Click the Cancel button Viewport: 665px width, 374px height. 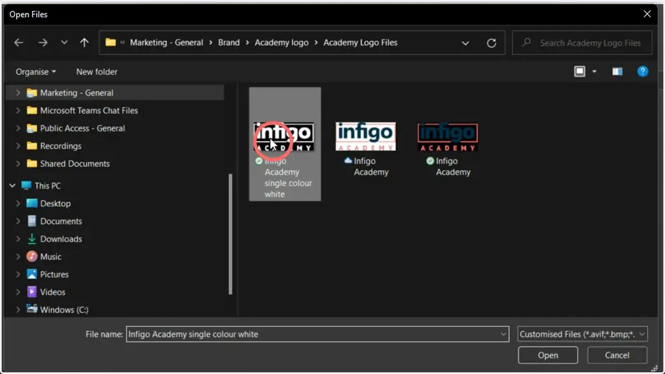tap(617, 355)
